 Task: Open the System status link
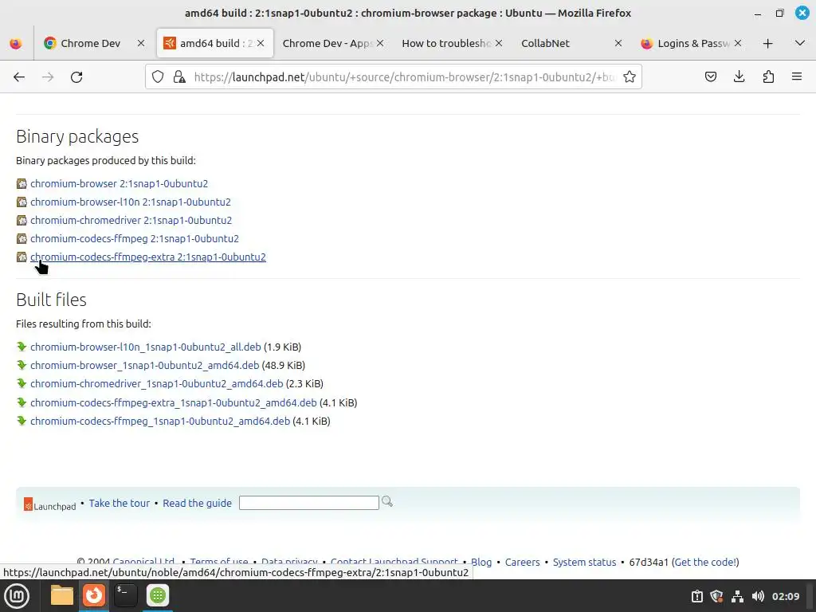[x=584, y=562]
